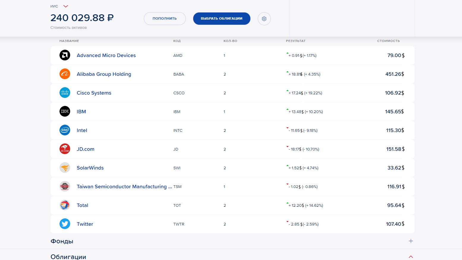Click the CSCO ticker code
The height and width of the screenshot is (260, 462).
click(x=179, y=93)
